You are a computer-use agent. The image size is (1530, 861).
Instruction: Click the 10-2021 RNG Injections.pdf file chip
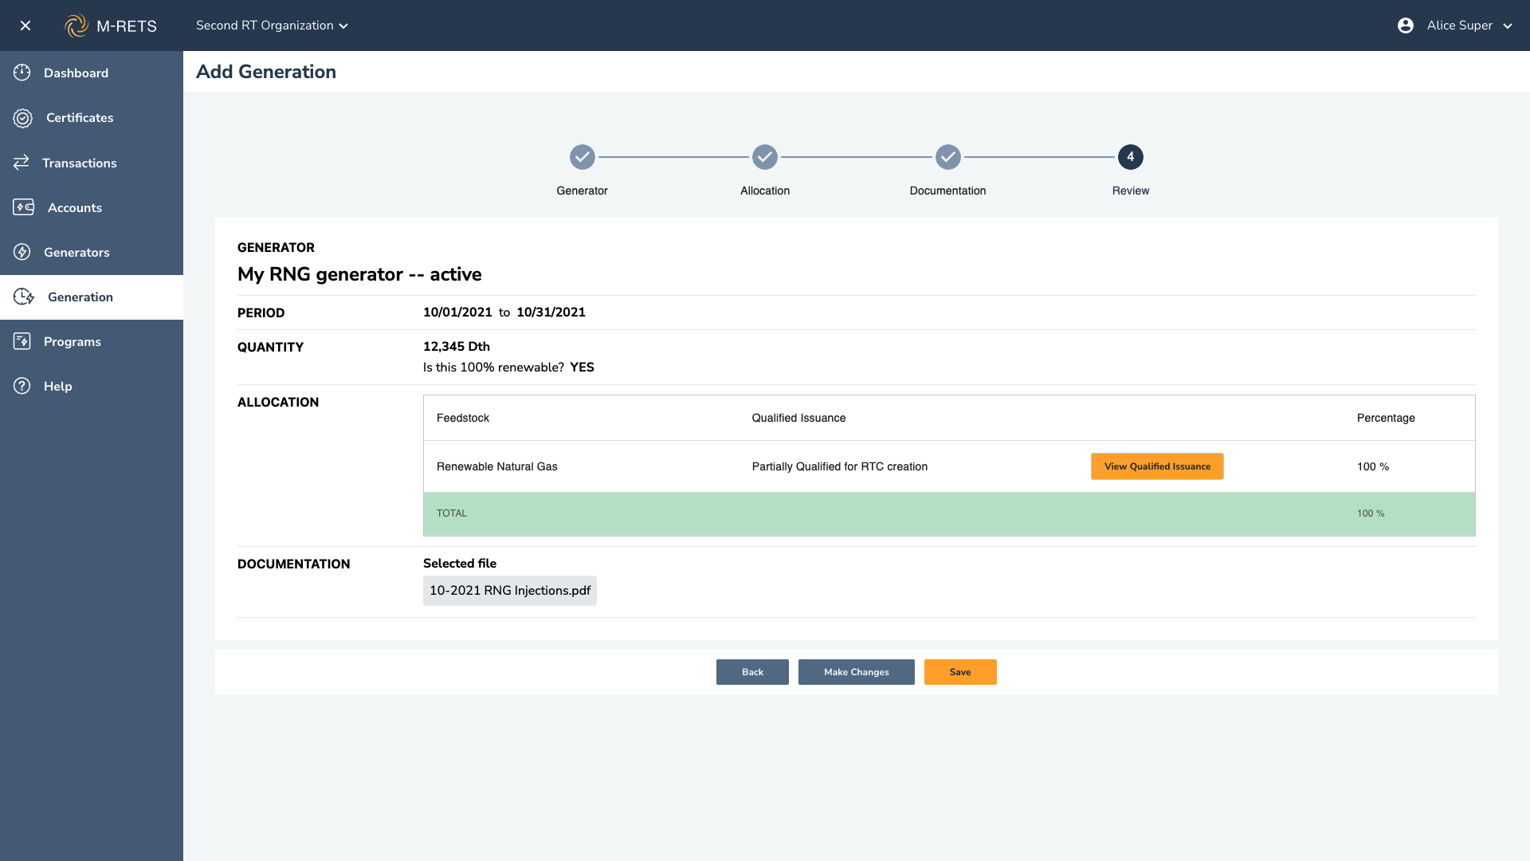tap(510, 591)
